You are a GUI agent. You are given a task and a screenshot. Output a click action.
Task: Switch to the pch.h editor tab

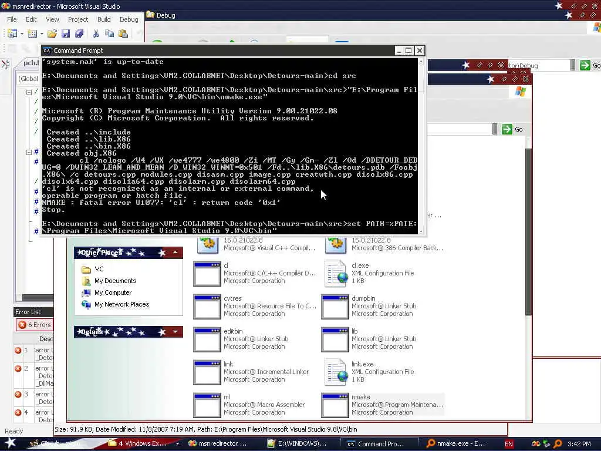[30, 63]
